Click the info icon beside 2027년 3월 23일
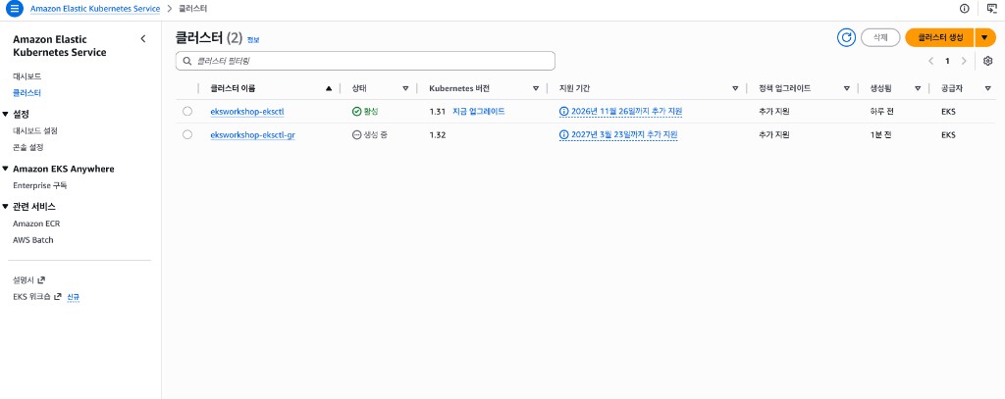The image size is (1005, 399). pyautogui.click(x=563, y=135)
